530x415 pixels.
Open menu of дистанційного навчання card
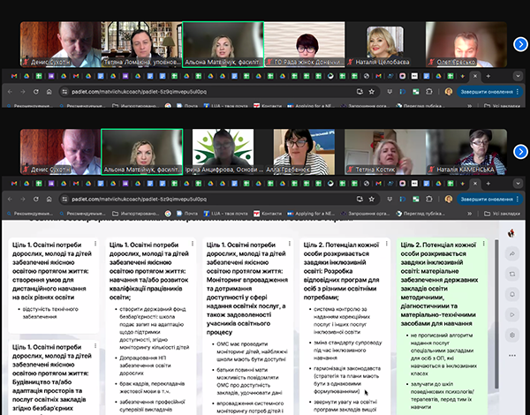click(95, 244)
